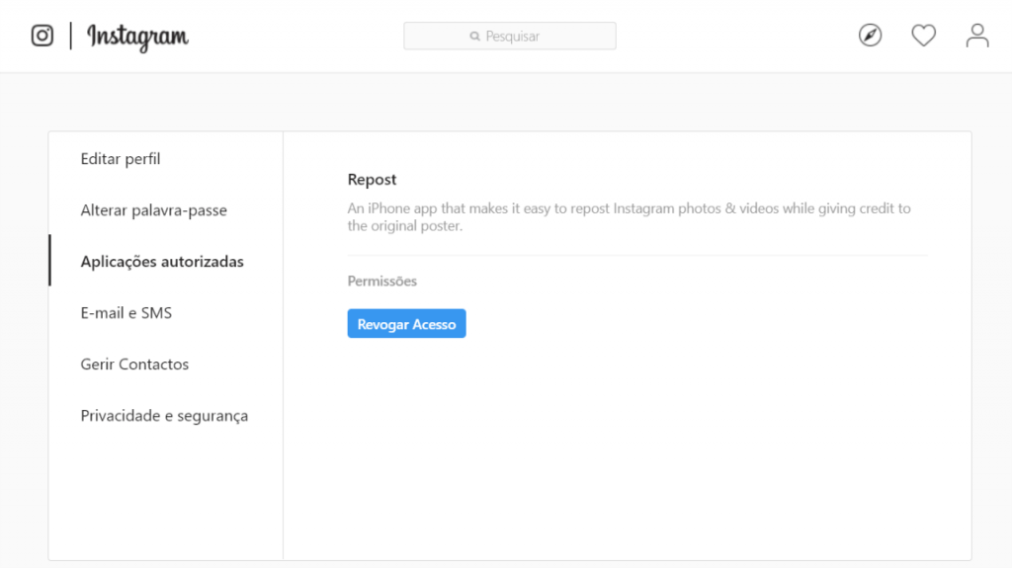1012x568 pixels.
Task: Revoke Repost access with Revogar Acesso
Action: (406, 323)
